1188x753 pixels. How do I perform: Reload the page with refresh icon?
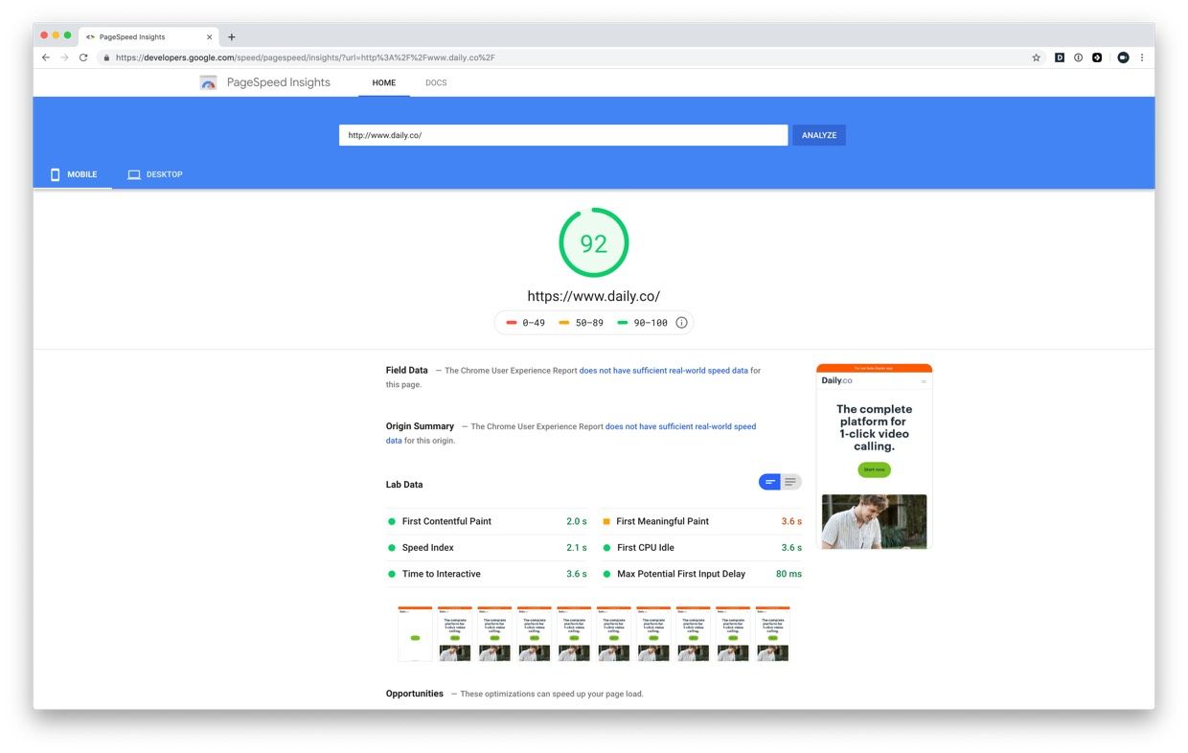(83, 57)
